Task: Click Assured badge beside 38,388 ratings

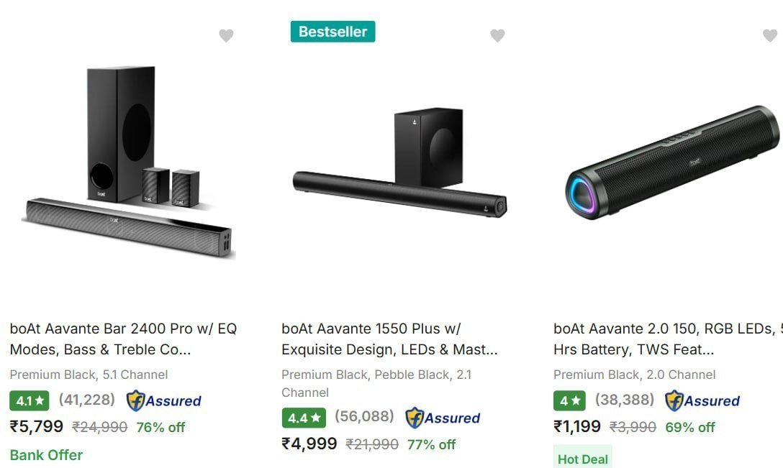Action: pos(702,400)
